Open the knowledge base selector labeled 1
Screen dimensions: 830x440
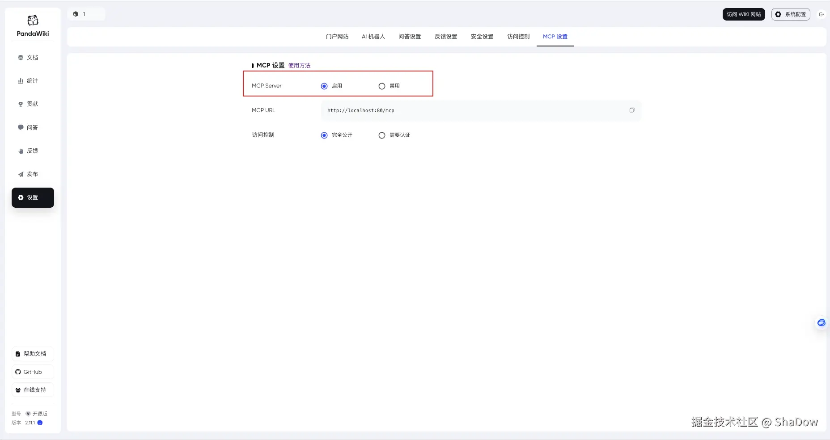tap(86, 14)
